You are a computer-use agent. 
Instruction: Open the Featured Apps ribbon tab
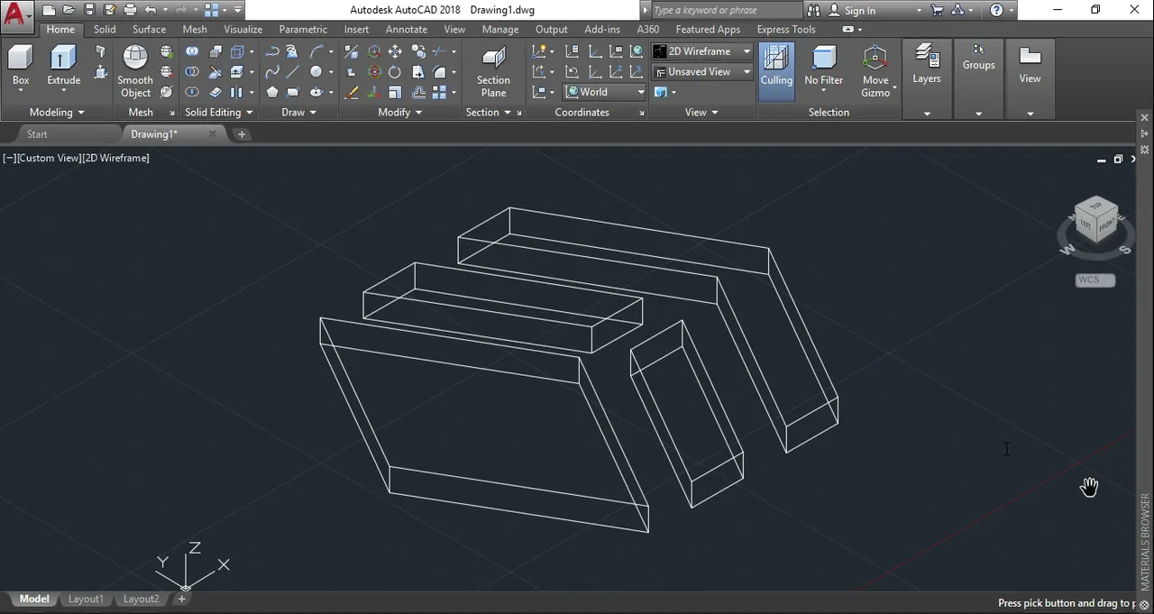pyautogui.click(x=708, y=29)
